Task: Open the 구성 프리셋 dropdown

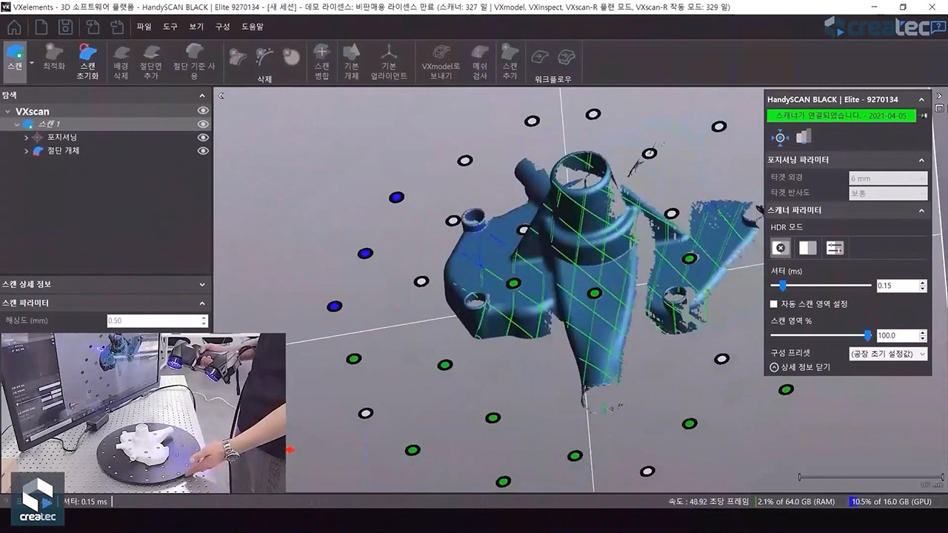Action: click(888, 354)
